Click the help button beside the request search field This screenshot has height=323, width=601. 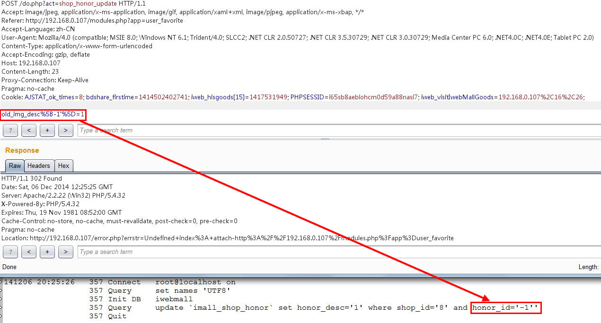[10, 130]
